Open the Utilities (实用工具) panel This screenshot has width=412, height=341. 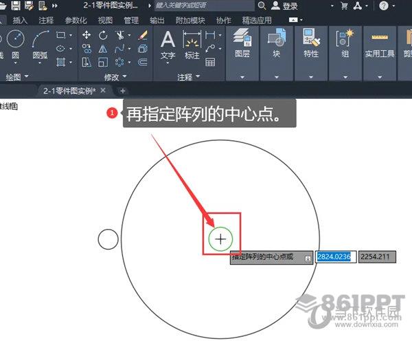pyautogui.click(x=379, y=43)
